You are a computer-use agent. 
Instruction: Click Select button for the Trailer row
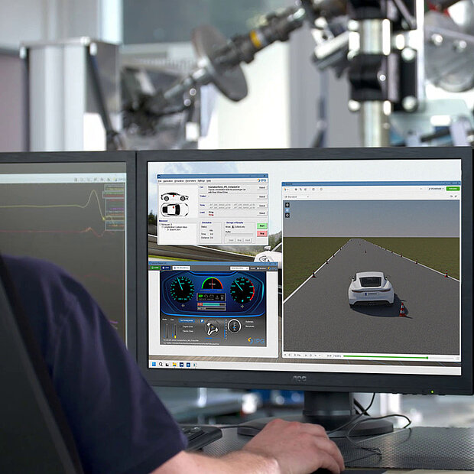click(262, 196)
